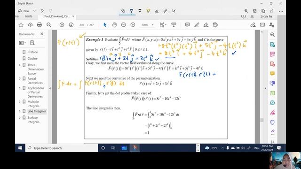301x169 pixels.
Task: Select the PDF highlight text pen
Action: pyautogui.click(x=197, y=25)
